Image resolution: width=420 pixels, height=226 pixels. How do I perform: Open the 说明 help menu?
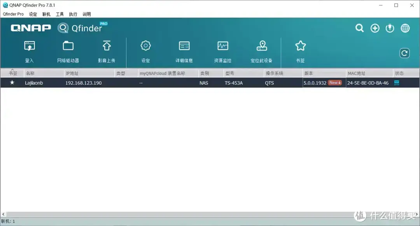point(86,14)
